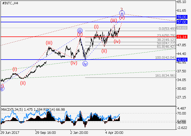Select the 0.0(53.49) Fibonacci level label

coord(167,29)
